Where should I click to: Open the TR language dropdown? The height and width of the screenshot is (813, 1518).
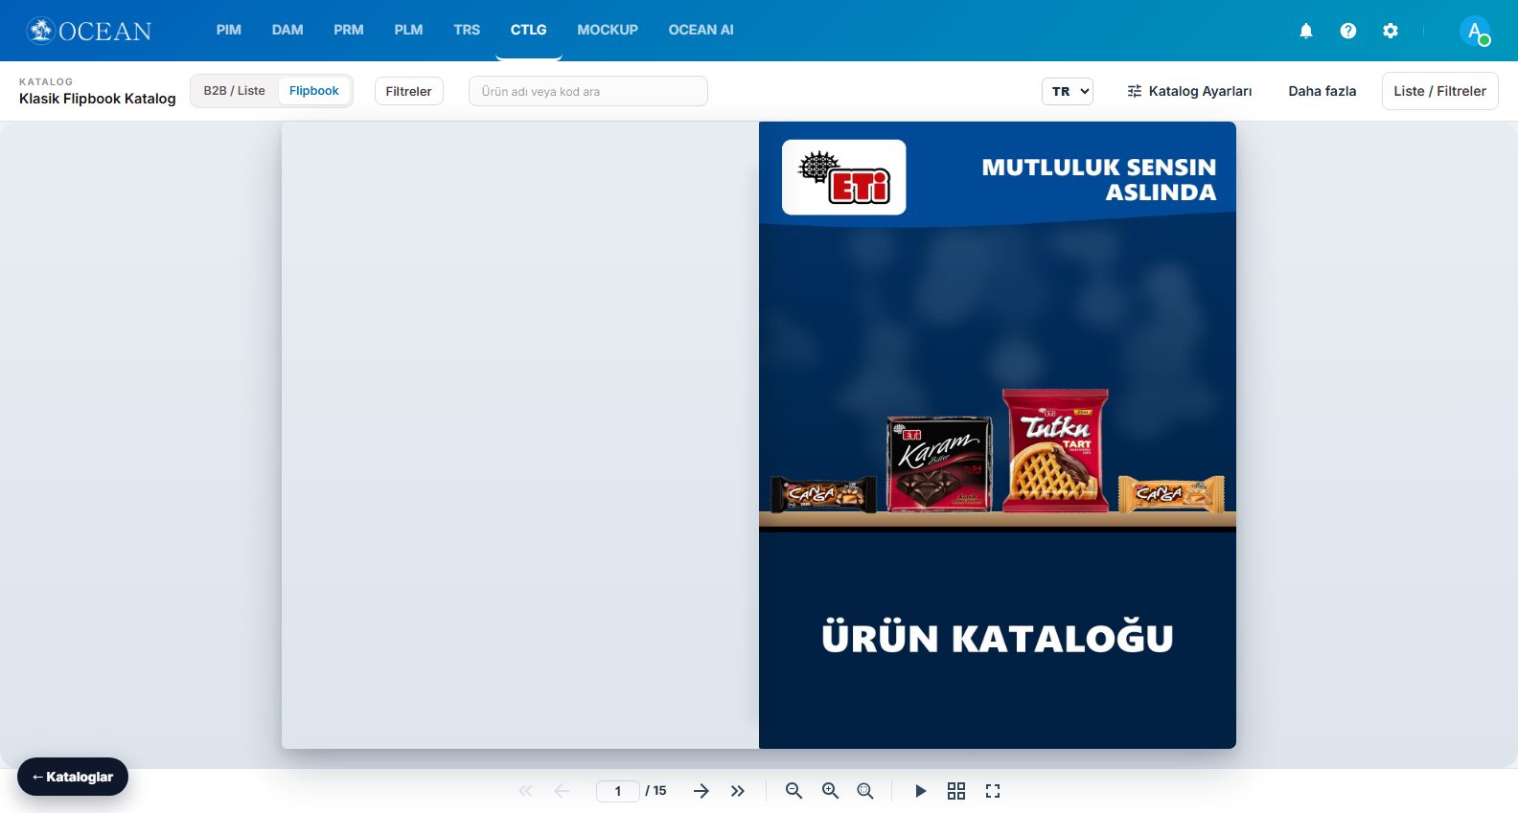[1068, 91]
